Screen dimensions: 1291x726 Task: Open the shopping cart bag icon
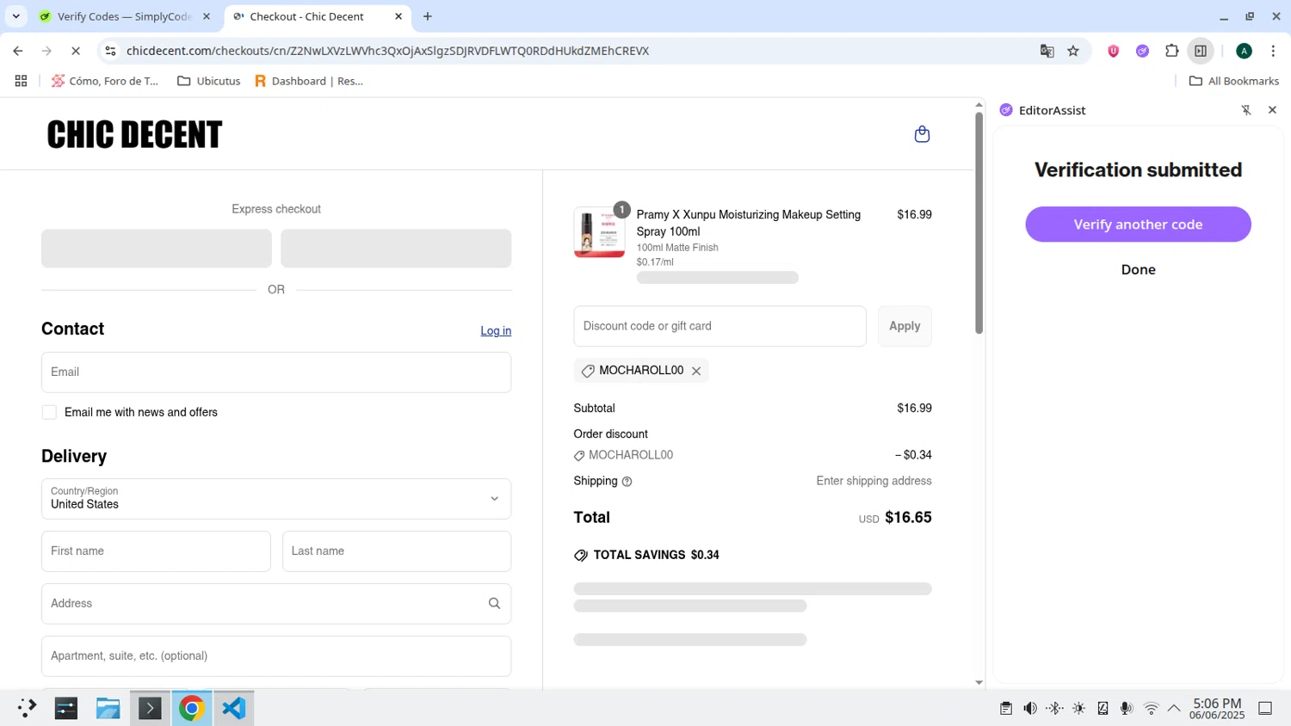pyautogui.click(x=922, y=134)
